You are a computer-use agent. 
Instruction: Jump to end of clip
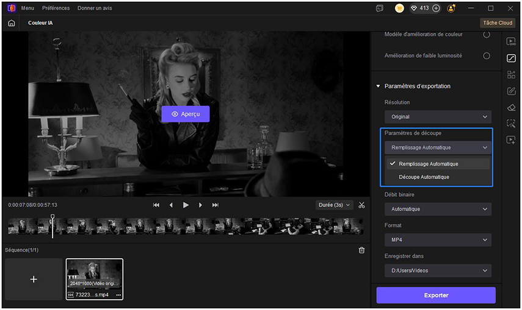pyautogui.click(x=216, y=205)
